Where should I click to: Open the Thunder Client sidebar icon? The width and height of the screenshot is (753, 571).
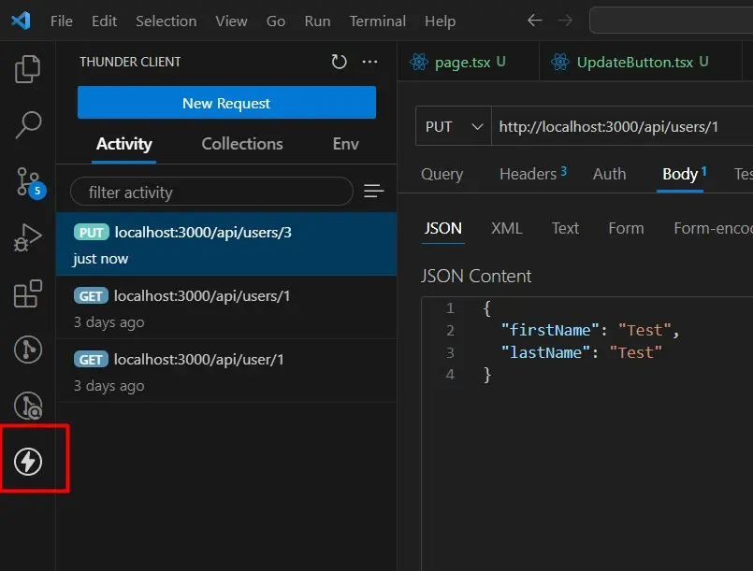pos(28,457)
